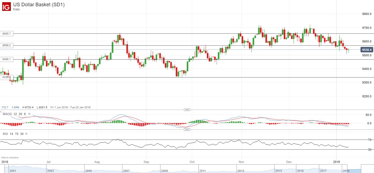Click the RSI 70 level label
Image resolution: width=374 pixels, height=173 pixels.
(x=370, y=140)
